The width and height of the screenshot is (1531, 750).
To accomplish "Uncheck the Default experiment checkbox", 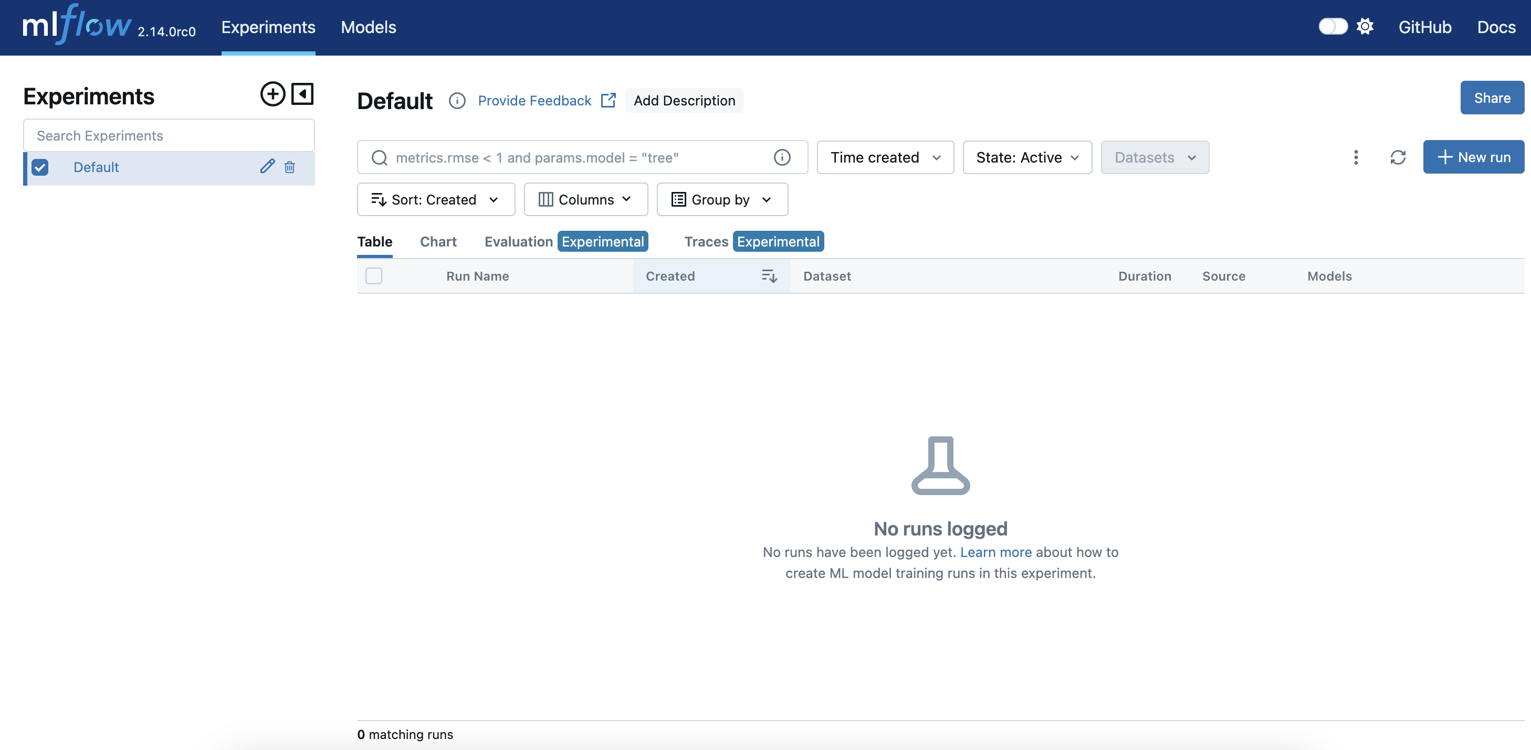I will click(40, 167).
